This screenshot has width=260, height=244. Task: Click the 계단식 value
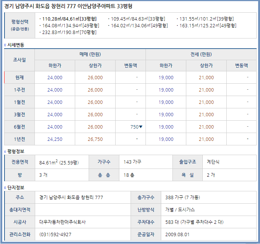(x=213, y=162)
